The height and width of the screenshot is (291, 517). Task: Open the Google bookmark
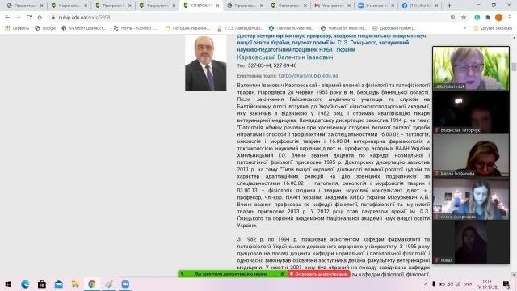(x=45, y=28)
